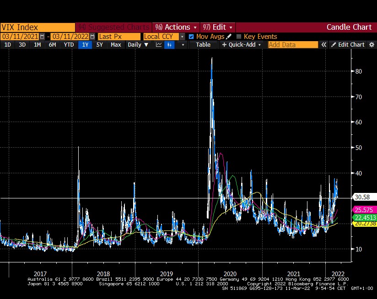Open the Actions menu

pyautogui.click(x=177, y=27)
